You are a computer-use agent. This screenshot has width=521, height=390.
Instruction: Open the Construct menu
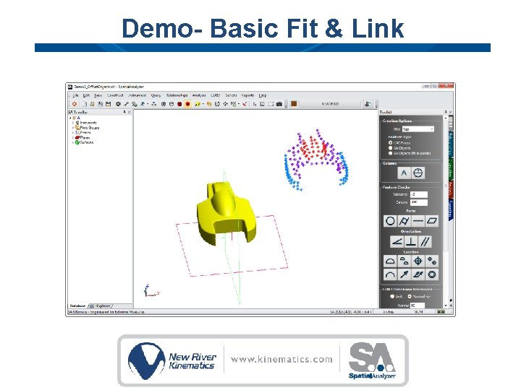pyautogui.click(x=115, y=95)
